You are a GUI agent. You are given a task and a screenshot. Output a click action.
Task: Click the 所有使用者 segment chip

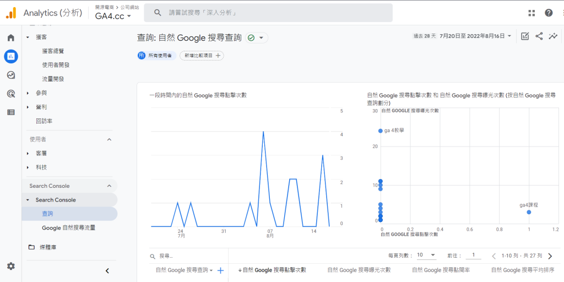[x=157, y=56]
